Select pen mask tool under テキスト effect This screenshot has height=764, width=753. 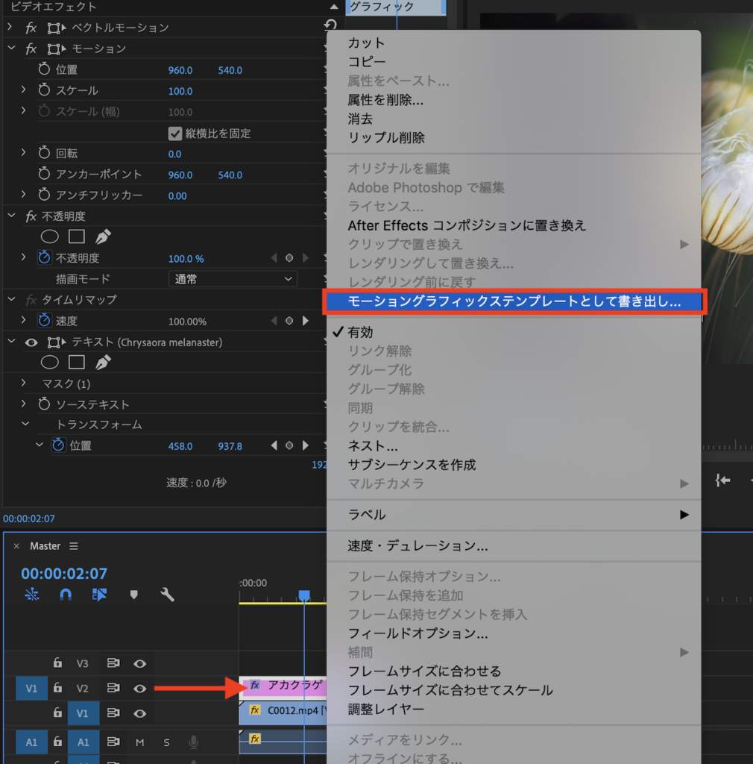[x=103, y=363]
